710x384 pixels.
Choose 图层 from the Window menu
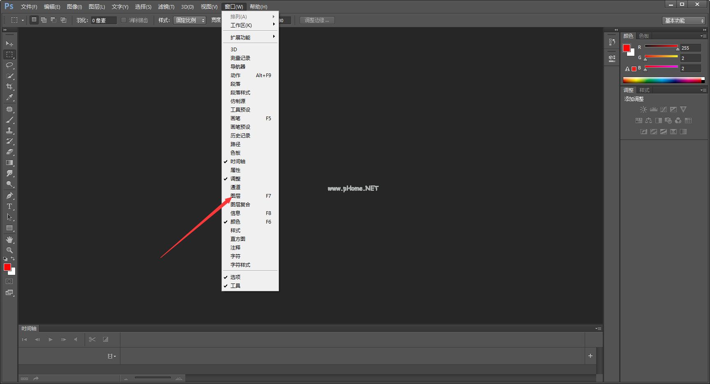pyautogui.click(x=235, y=196)
